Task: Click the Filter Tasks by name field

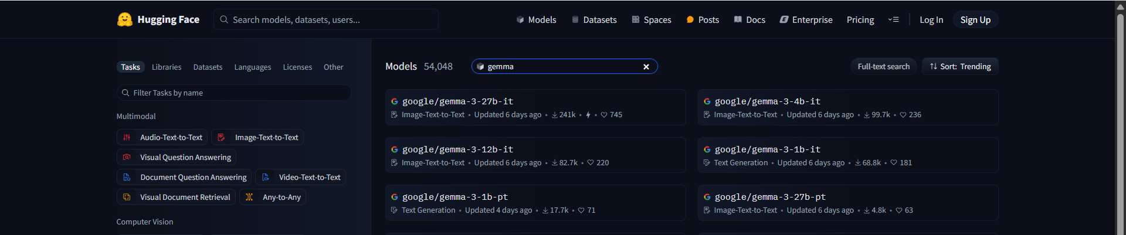Action: [x=235, y=93]
